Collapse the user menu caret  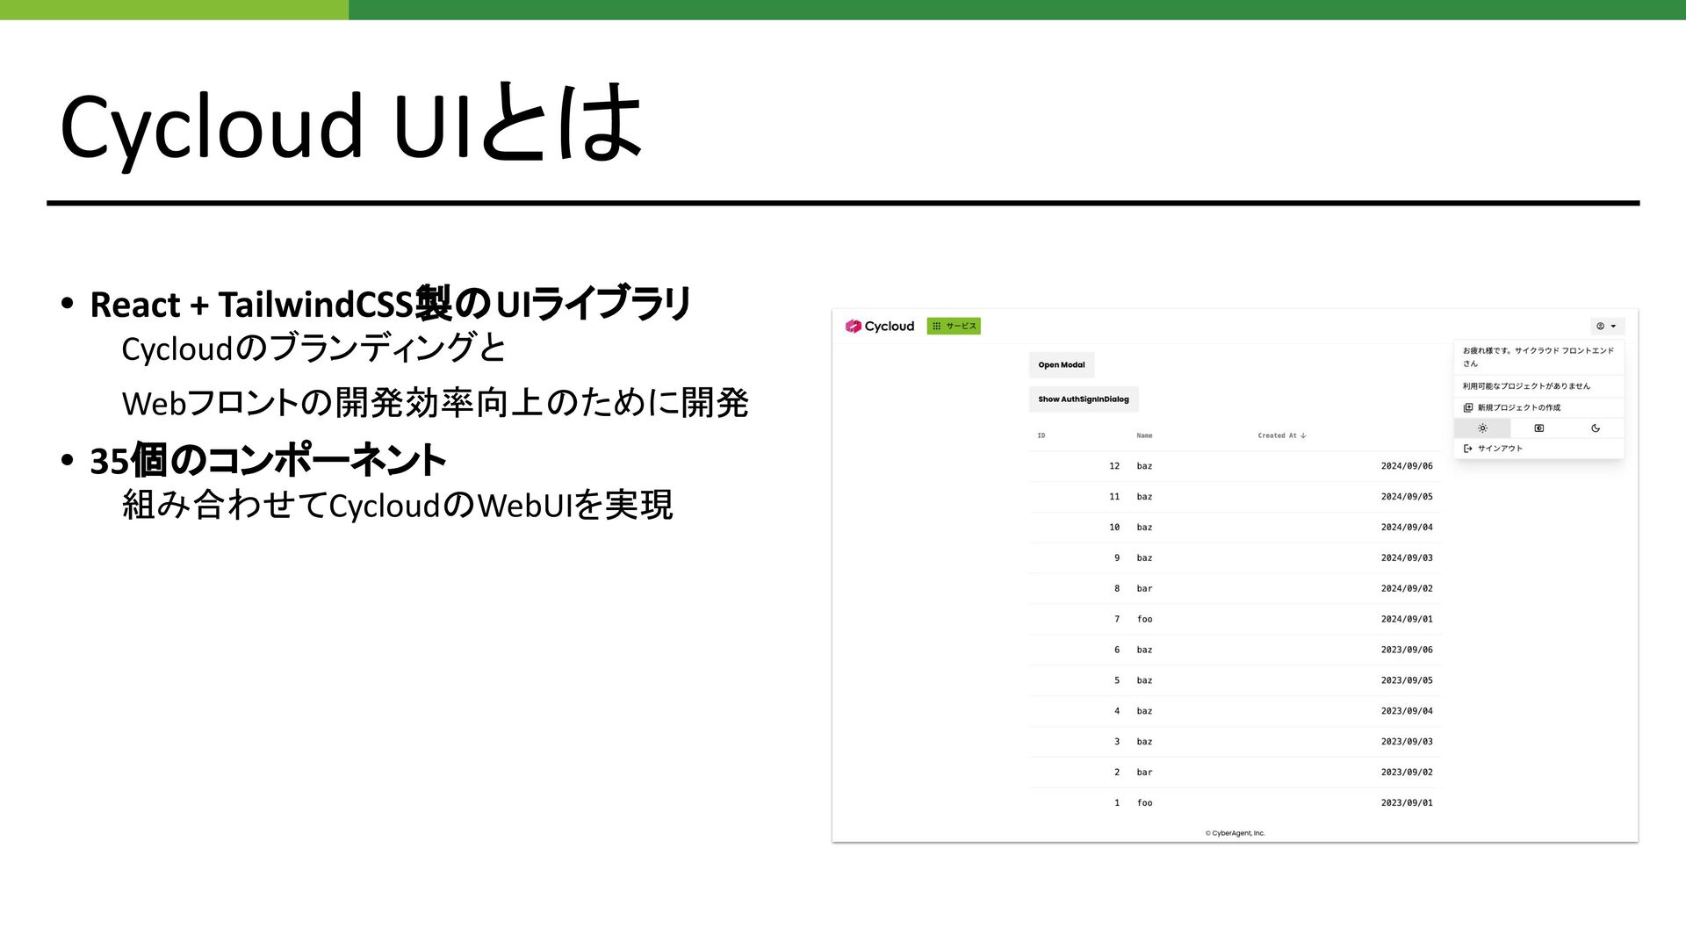(x=1614, y=326)
